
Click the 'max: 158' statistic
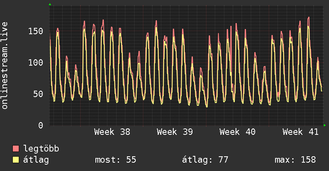click(295, 160)
